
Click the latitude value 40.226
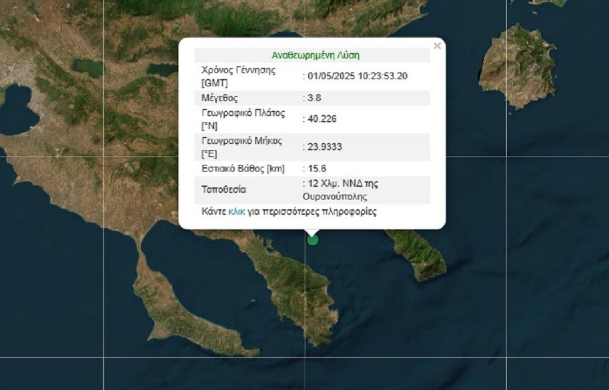pyautogui.click(x=322, y=119)
